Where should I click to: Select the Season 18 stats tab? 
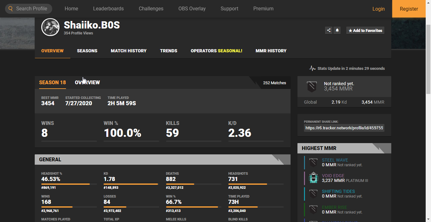[52, 82]
